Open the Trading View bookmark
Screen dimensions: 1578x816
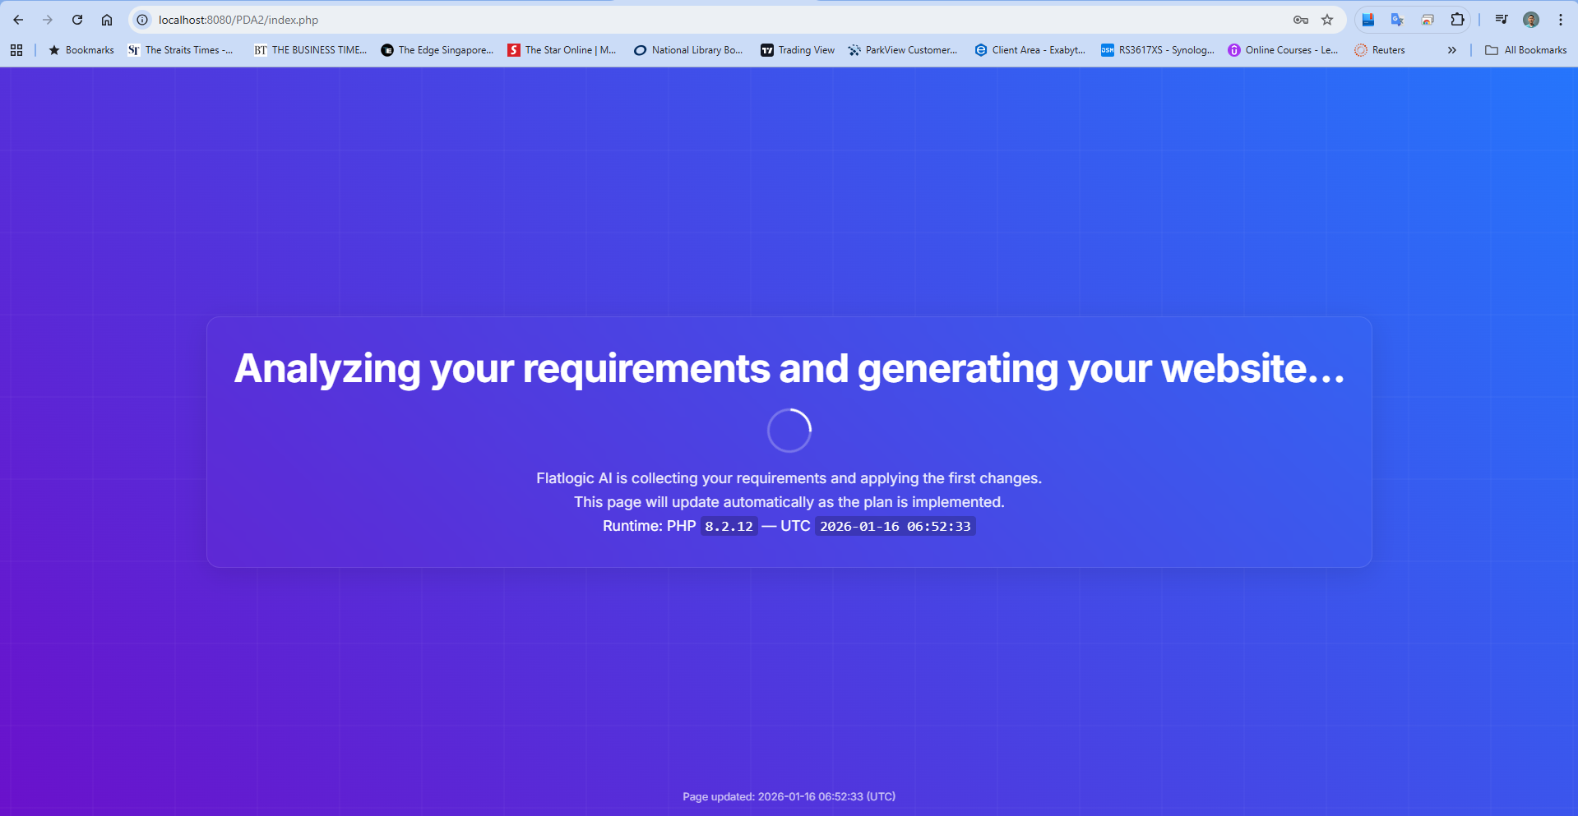[798, 50]
